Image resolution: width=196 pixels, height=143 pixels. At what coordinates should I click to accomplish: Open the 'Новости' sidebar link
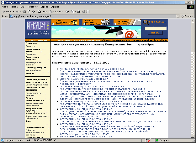point(29,74)
